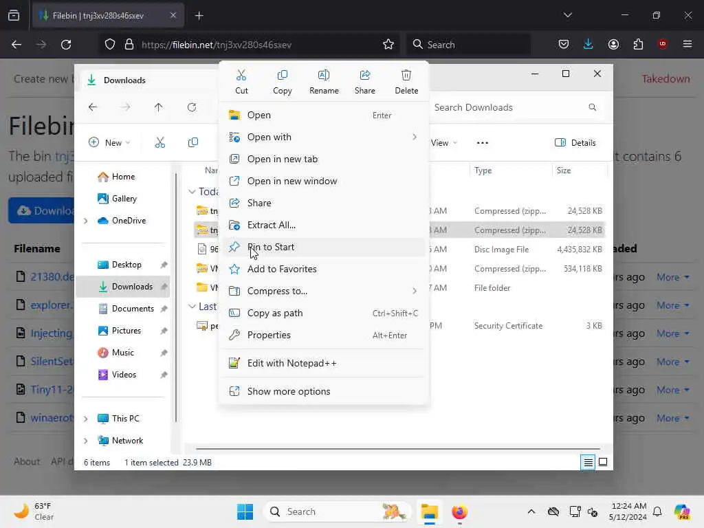
Task: Open the notifications bell in taskbar
Action: pos(657,511)
